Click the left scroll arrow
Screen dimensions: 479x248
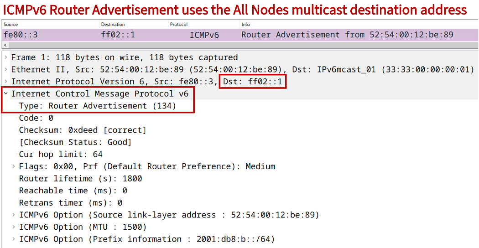[5, 45]
